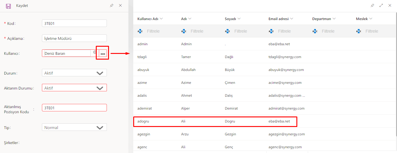Sort by the Soyadı column header
The height and width of the screenshot is (153, 397).
point(230,19)
